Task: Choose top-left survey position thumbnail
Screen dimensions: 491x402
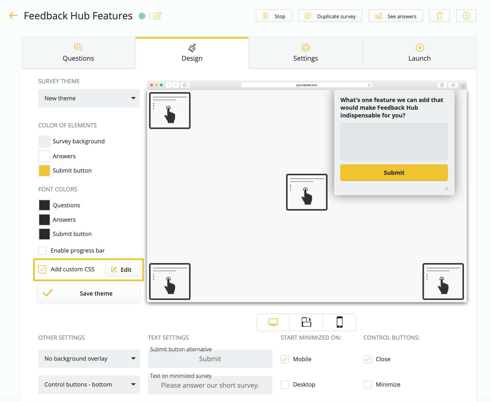Action: coord(170,111)
